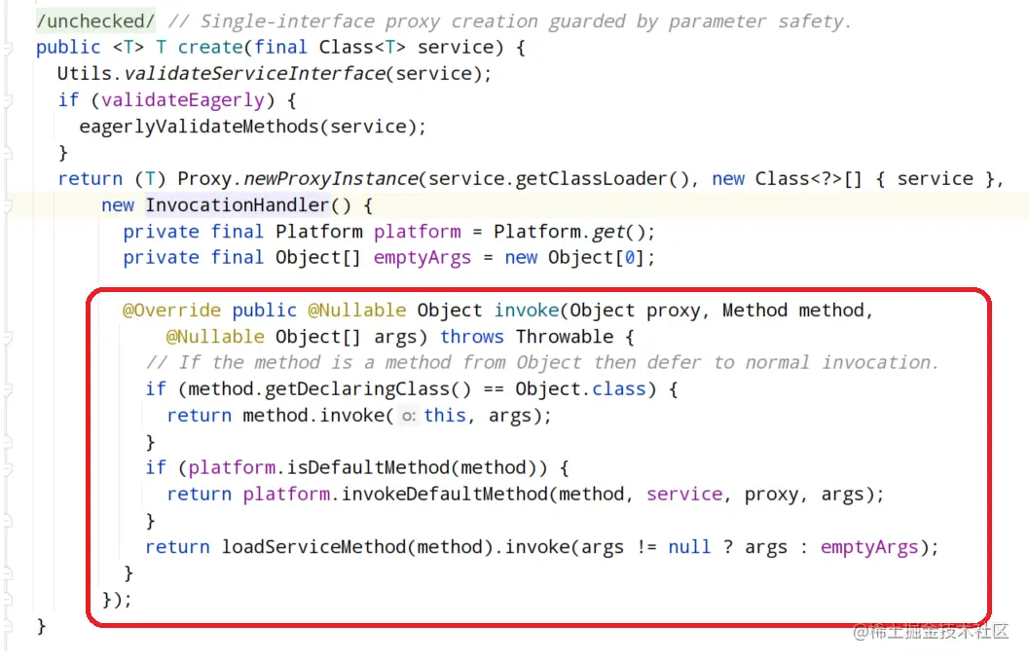Click the 'class' keyword after Object.
Screen dimensions: 1029x661
[619, 389]
